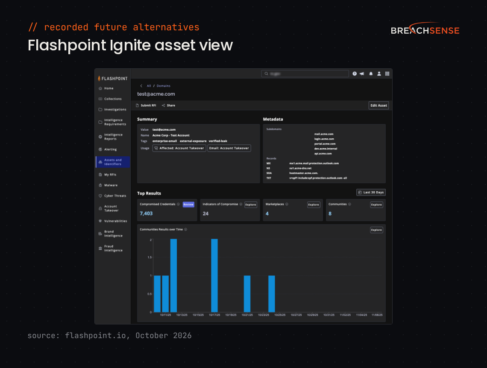Screen dimensions: 487x368
Task: Click the Home sidebar icon
Action: click(x=100, y=88)
